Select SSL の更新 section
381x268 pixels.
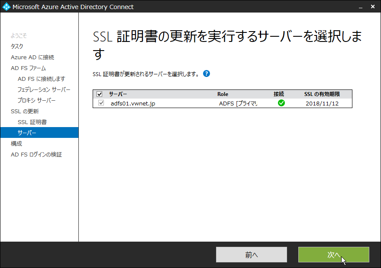25,111
